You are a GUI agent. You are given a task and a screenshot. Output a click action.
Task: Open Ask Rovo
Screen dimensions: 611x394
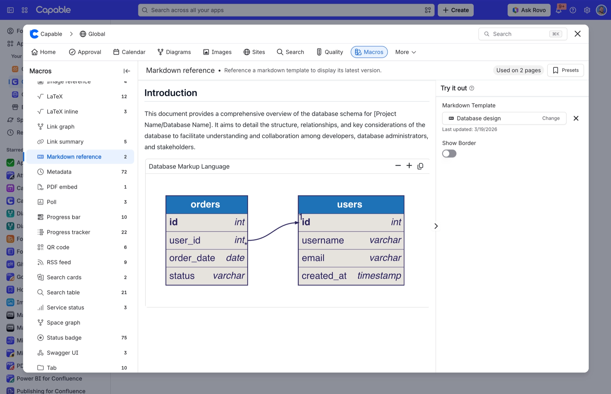[529, 10]
